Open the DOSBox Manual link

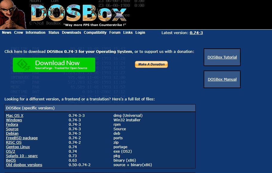point(222,79)
